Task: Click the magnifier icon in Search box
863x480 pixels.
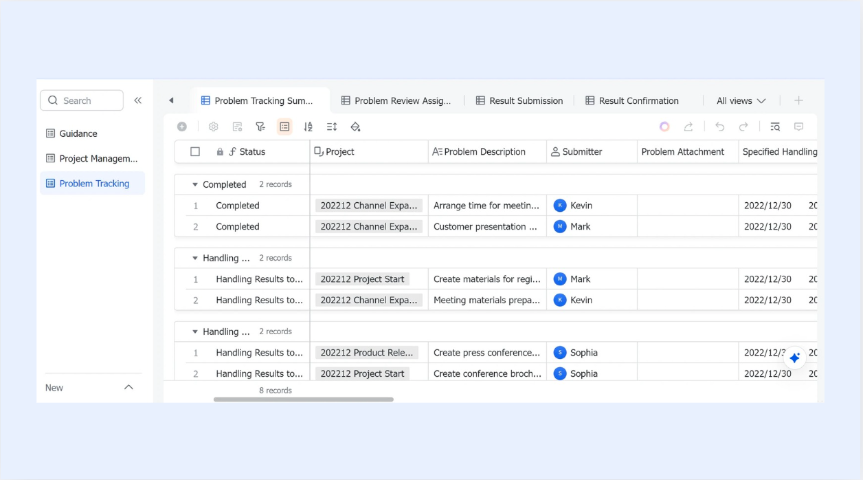Action: click(53, 100)
